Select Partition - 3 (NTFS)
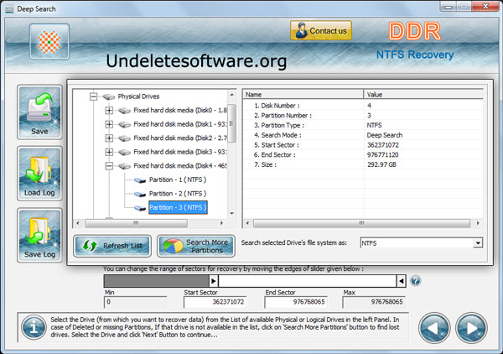Screen dimensions: 503x354 (178, 207)
